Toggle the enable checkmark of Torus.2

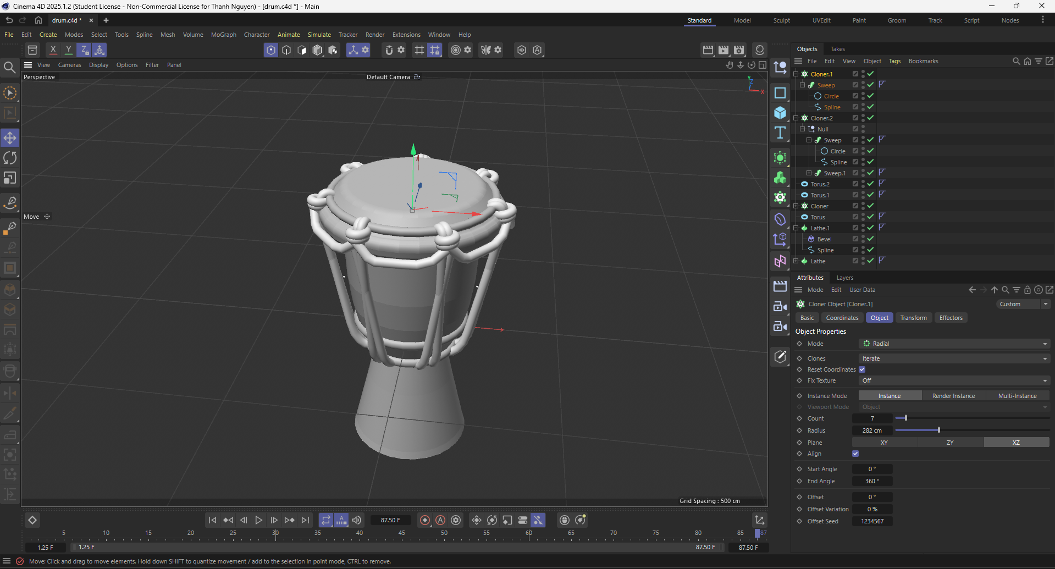point(871,184)
